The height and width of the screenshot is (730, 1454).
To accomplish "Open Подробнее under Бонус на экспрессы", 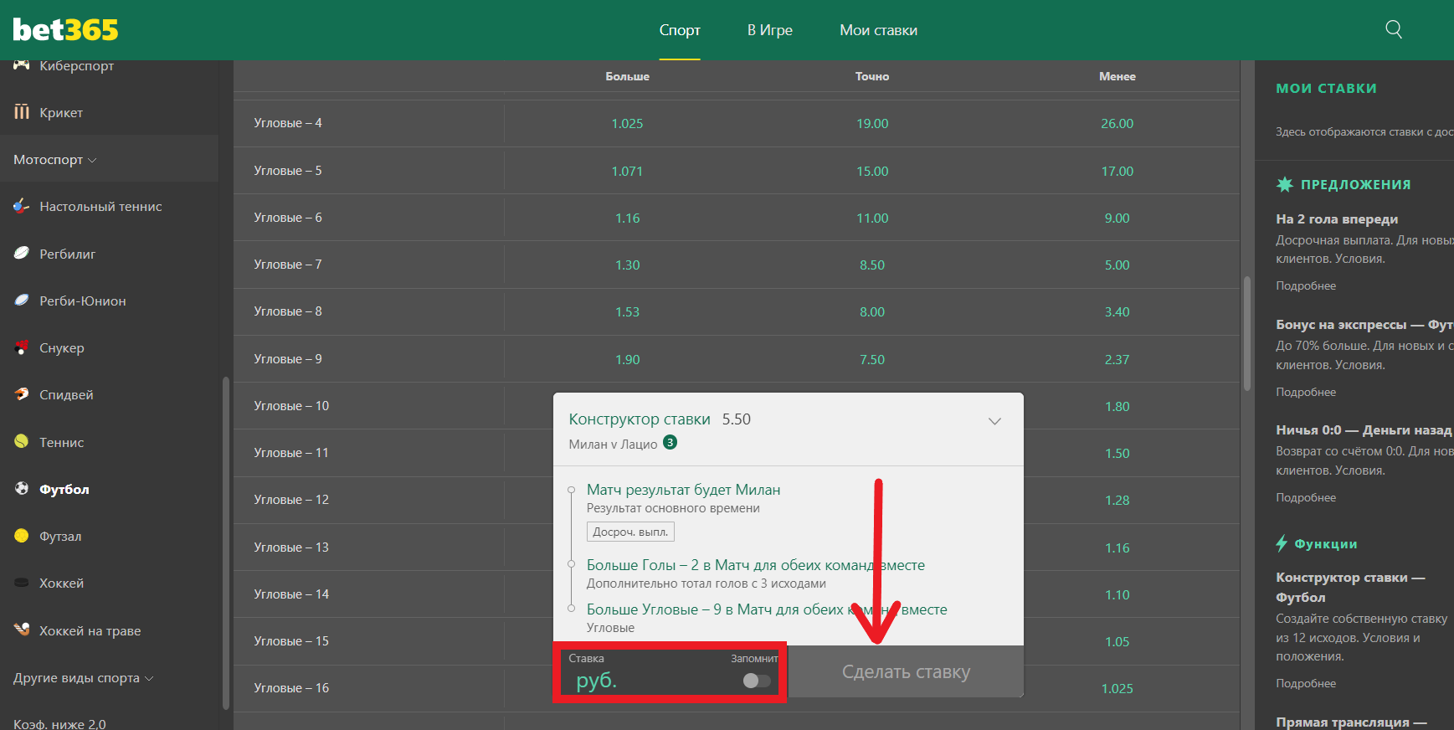I will tap(1306, 392).
